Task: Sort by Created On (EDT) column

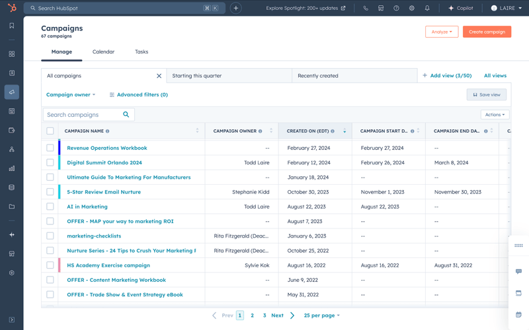Action: [x=345, y=131]
